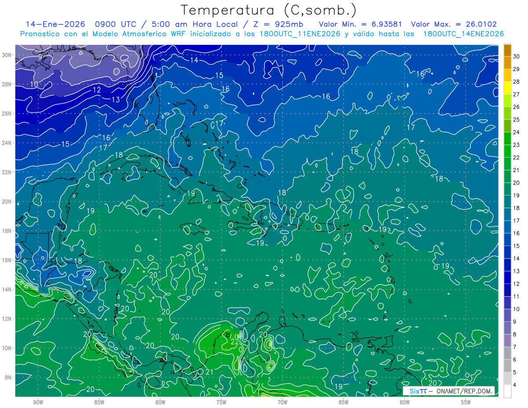This screenshot has height=408, width=528.
Task: Click the '26N' latitude axis label
Action: pyautogui.click(x=7, y=113)
